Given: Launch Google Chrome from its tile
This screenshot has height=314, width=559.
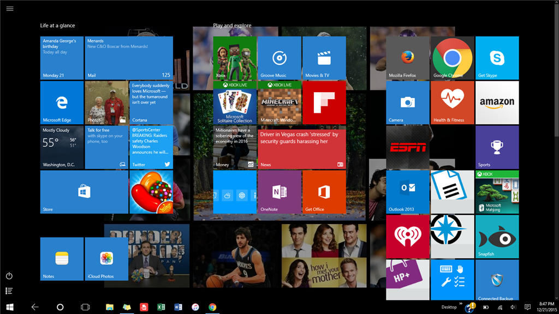Looking at the screenshot, I should click(453, 58).
